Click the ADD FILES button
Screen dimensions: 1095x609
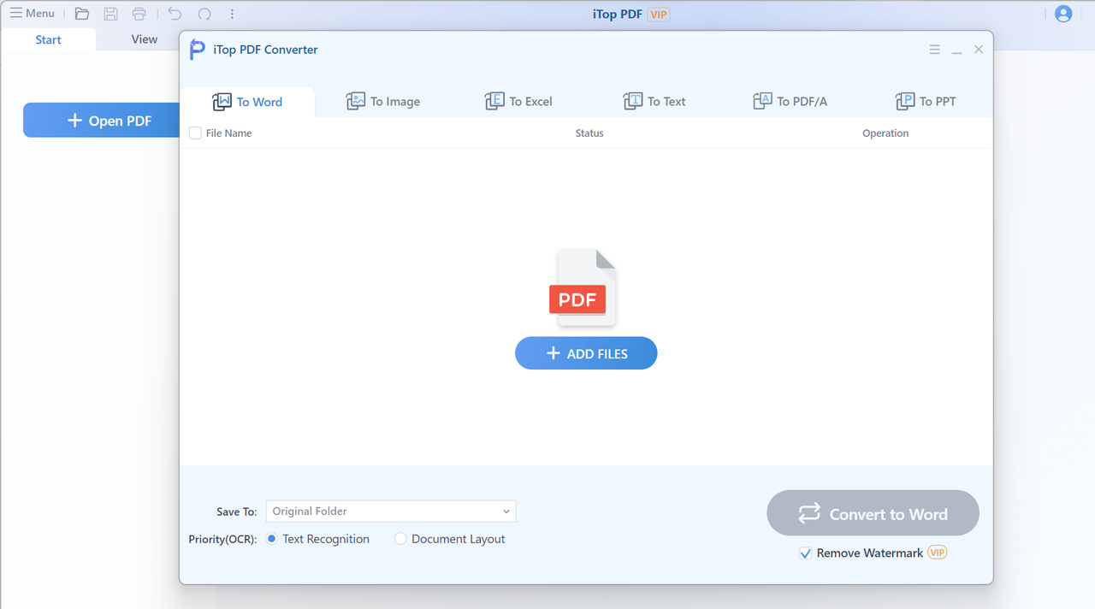pos(586,353)
